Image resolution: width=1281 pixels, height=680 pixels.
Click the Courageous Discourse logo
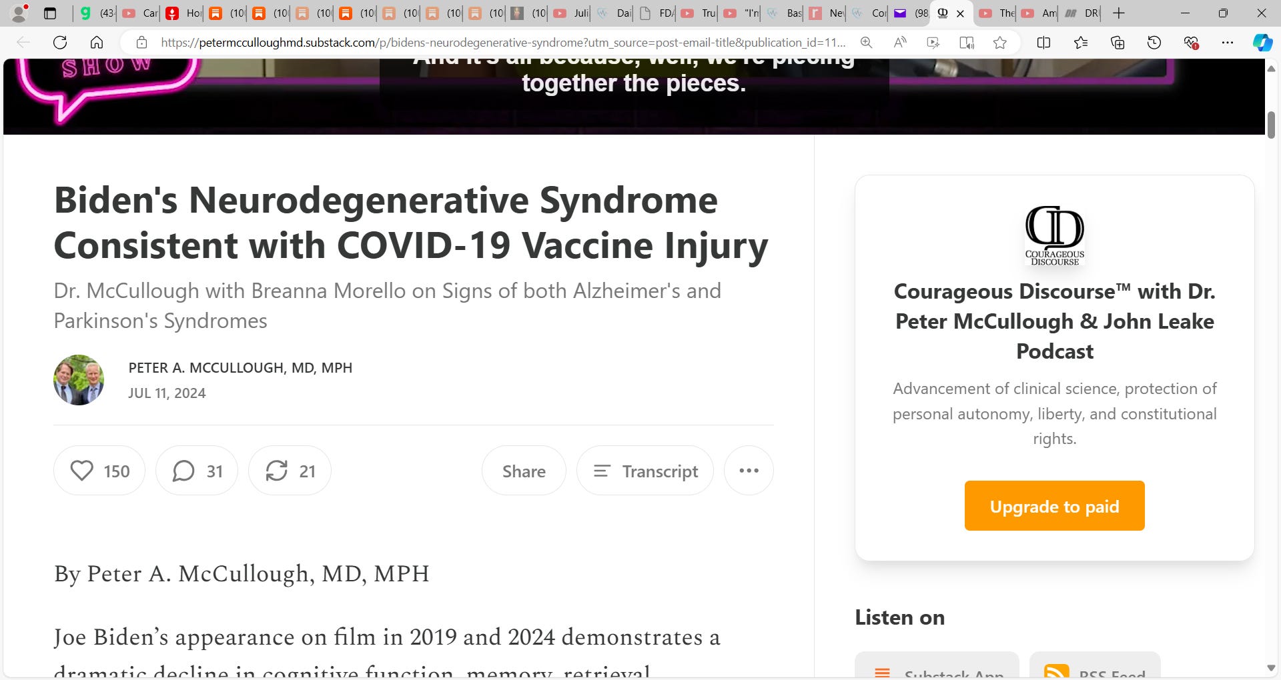tap(1054, 235)
